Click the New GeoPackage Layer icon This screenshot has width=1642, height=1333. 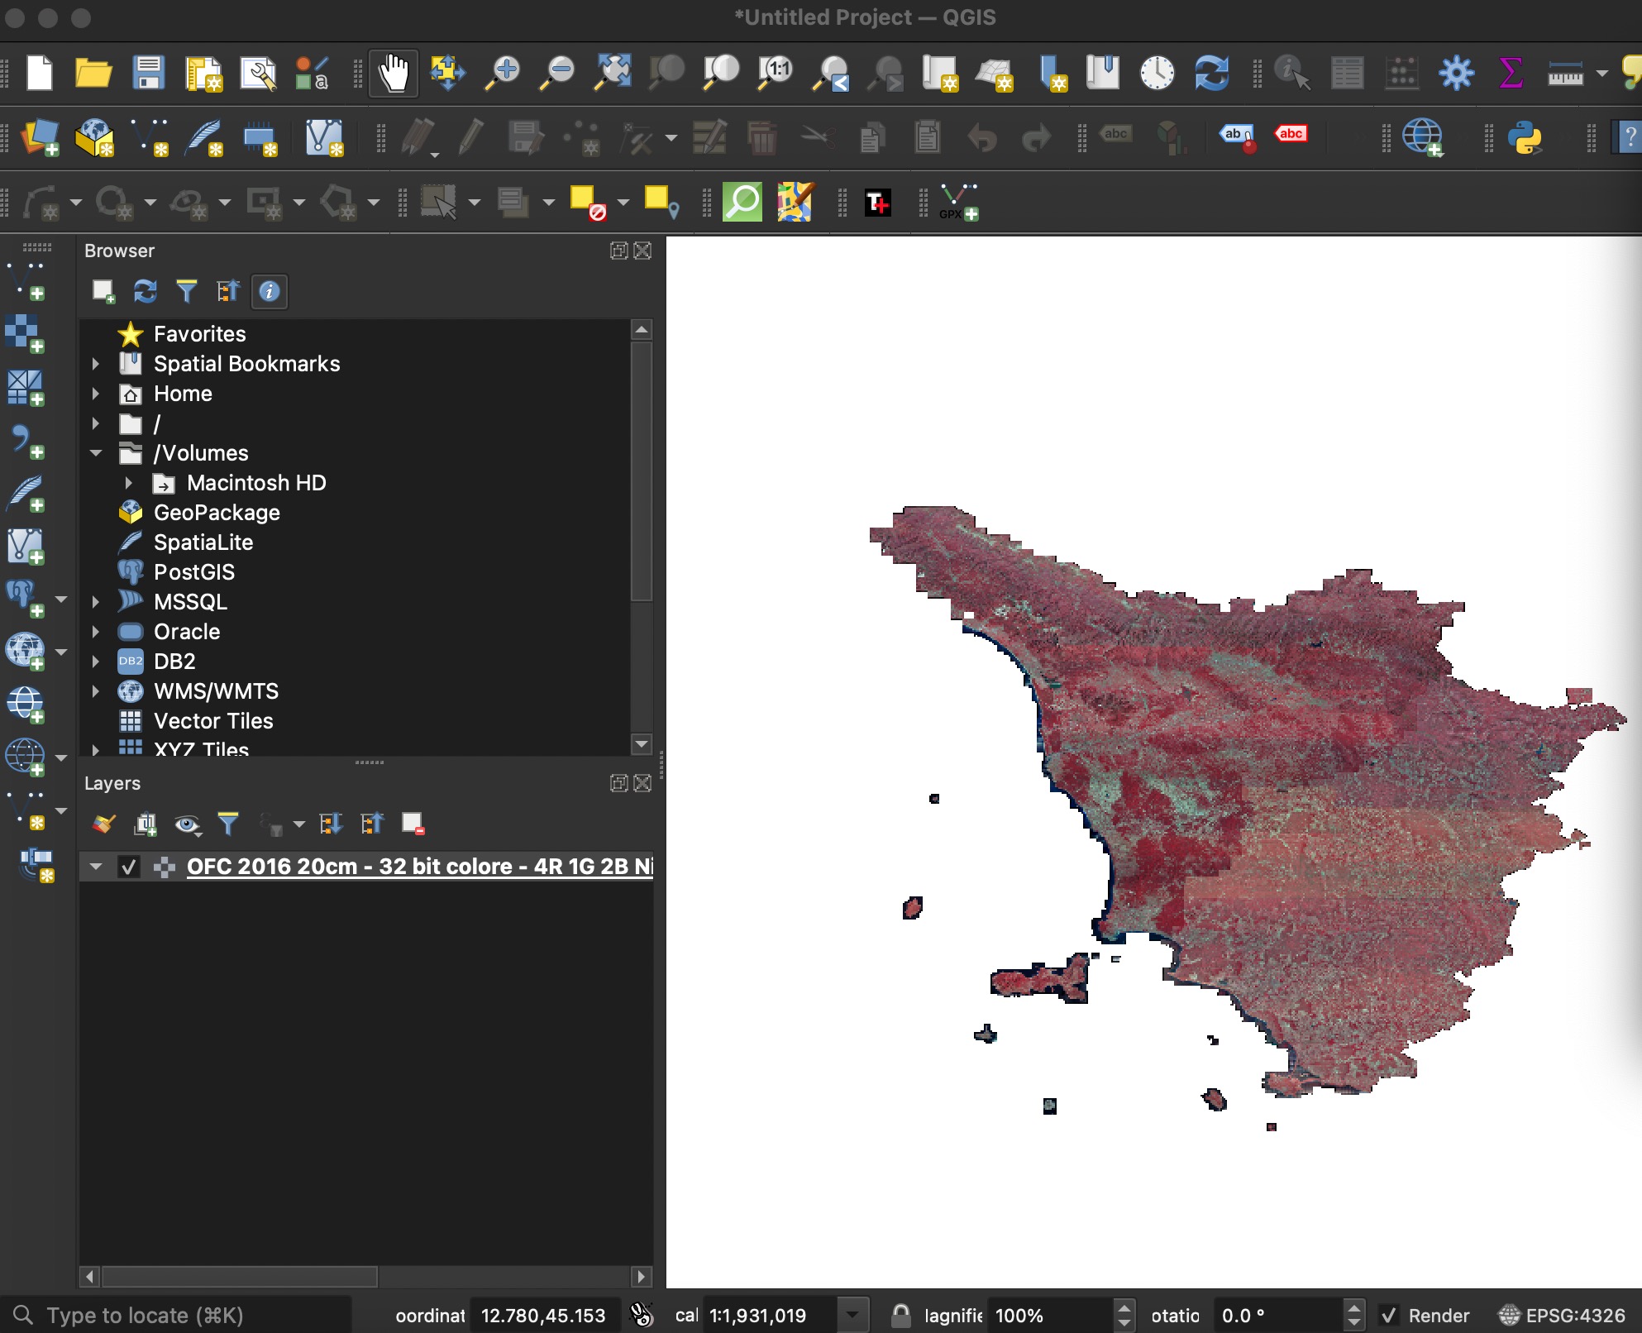(x=94, y=137)
